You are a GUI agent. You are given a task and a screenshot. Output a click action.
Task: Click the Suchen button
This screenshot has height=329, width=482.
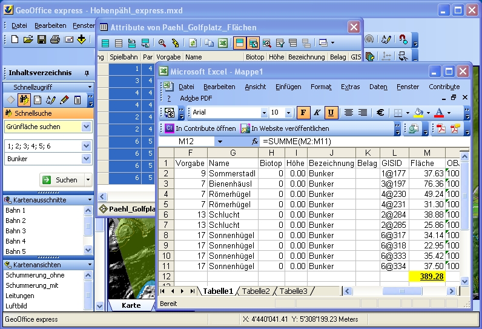(61, 180)
